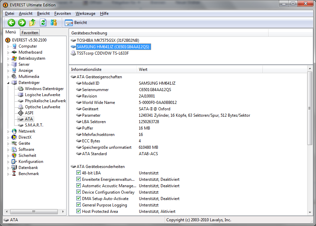Click the green Back arrow icon

(x=11, y=23)
